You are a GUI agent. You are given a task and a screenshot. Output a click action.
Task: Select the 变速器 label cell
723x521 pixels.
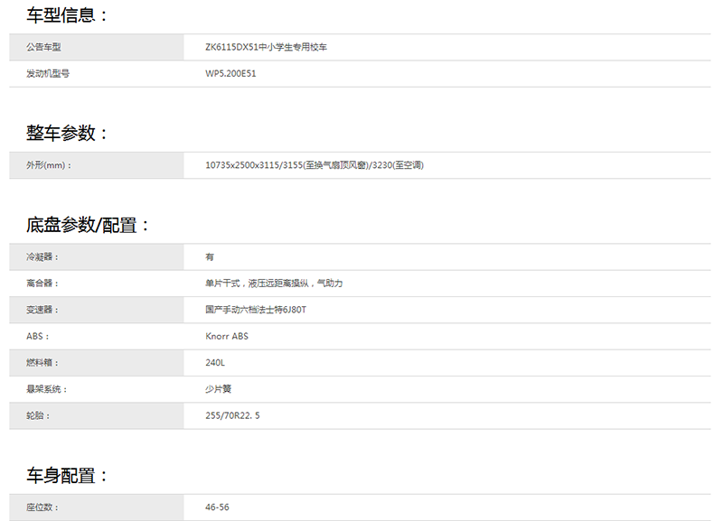pyautogui.click(x=43, y=310)
